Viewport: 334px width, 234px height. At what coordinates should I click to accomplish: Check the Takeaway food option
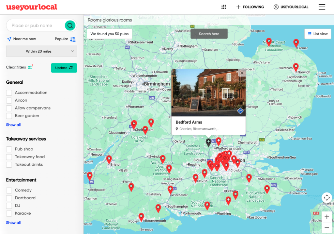[x=9, y=157]
